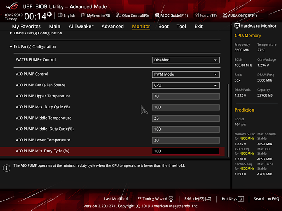
Task: Open the Tool tab
Action: click(x=181, y=27)
